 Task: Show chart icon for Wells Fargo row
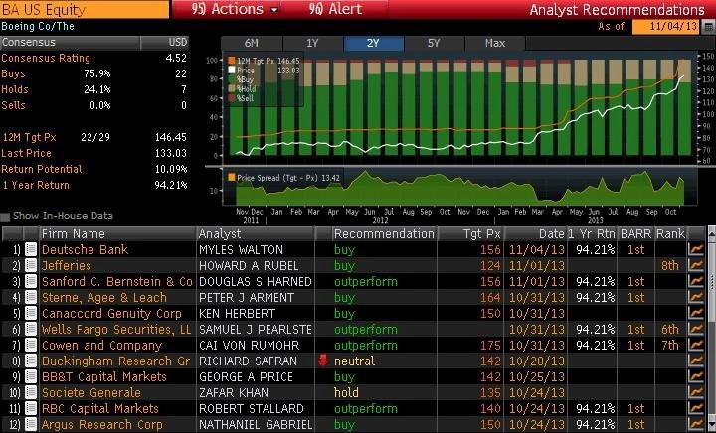[x=696, y=330]
